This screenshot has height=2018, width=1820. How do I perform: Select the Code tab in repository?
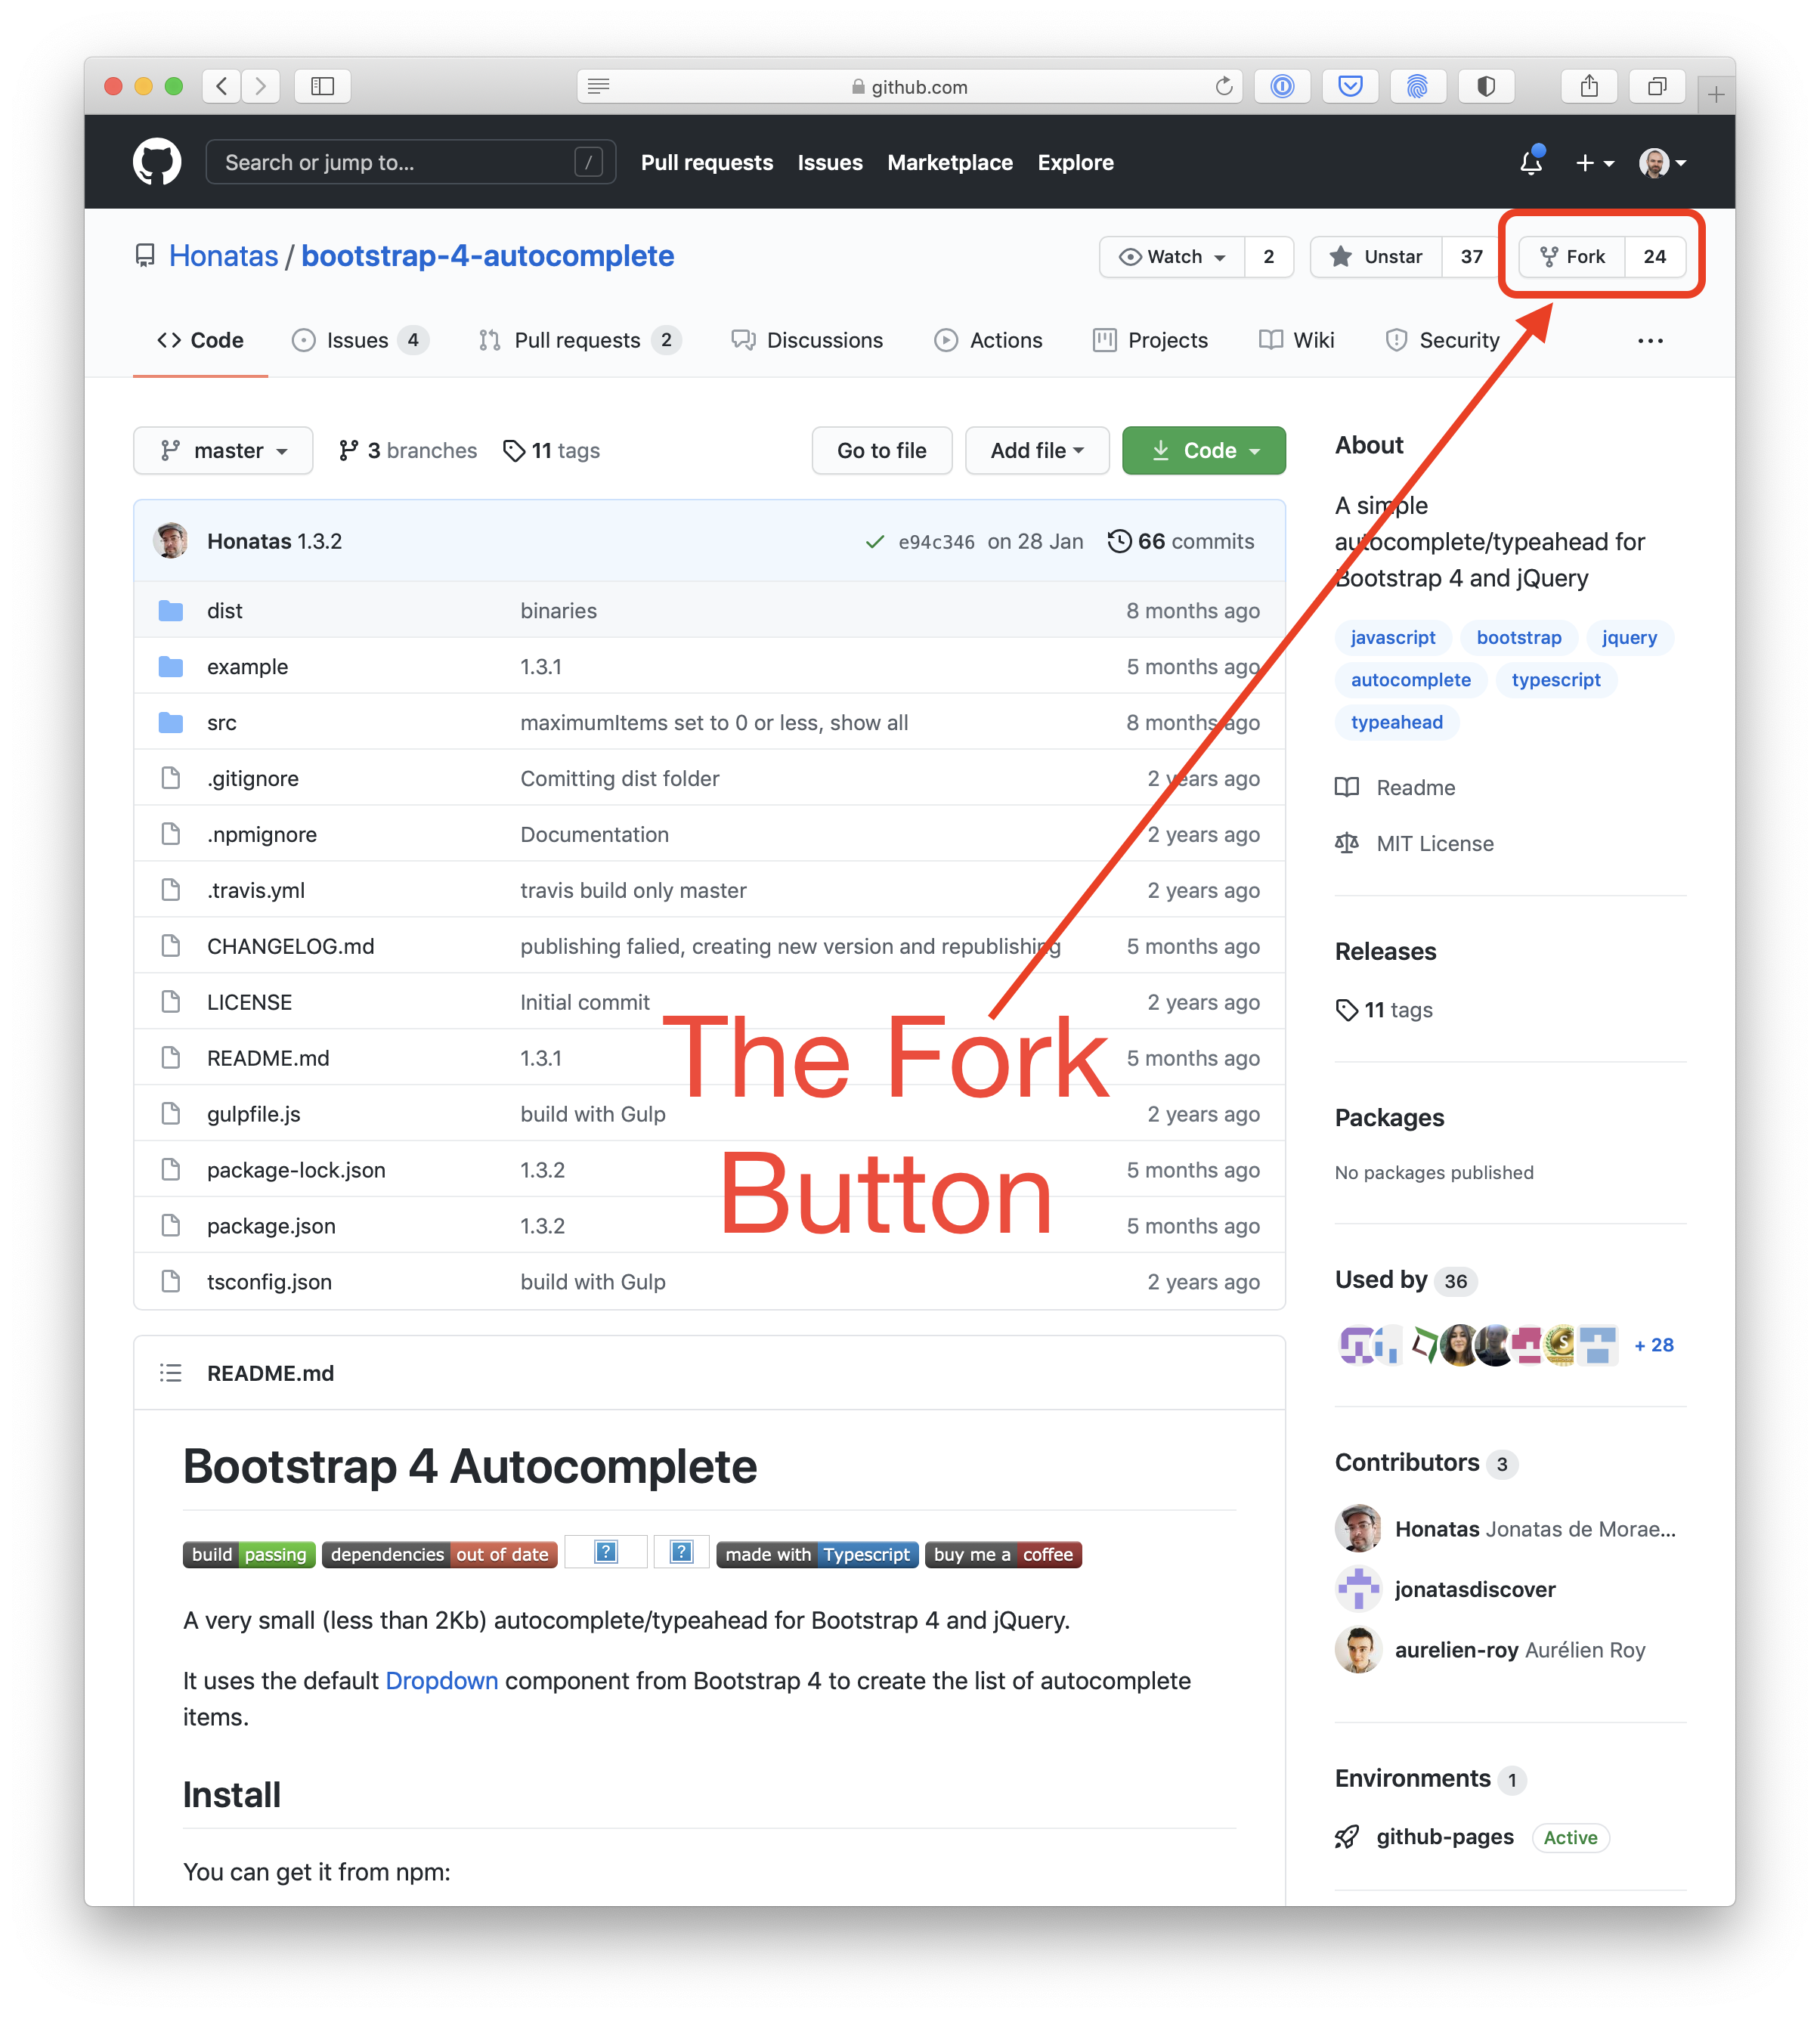(199, 337)
